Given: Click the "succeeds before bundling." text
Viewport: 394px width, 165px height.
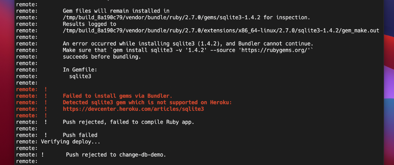Looking at the screenshot, I should pos(102,57).
